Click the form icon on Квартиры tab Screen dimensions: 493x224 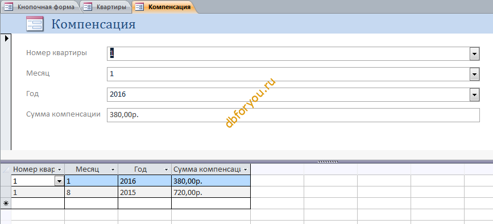[88, 7]
